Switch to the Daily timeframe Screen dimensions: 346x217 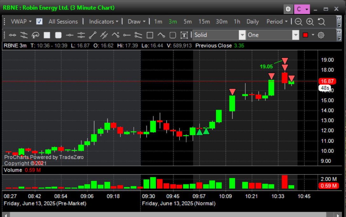point(253,22)
